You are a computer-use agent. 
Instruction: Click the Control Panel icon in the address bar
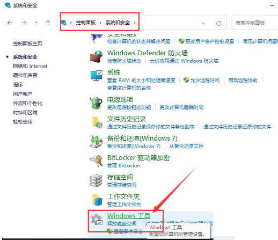click(64, 23)
